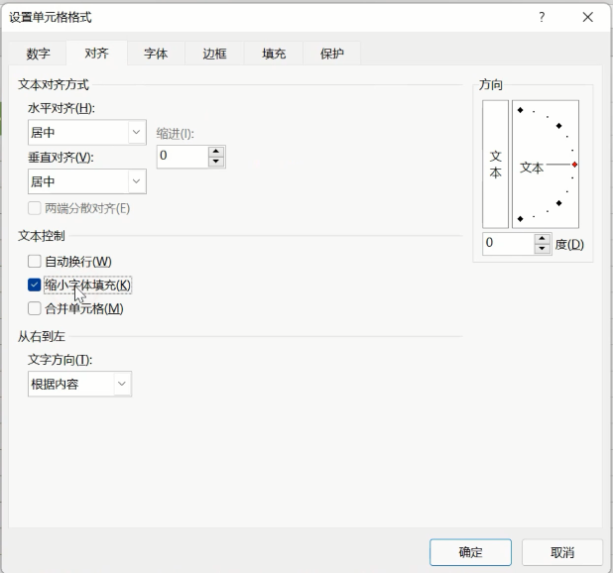
Task: Click the 取消 button
Action: tap(562, 552)
